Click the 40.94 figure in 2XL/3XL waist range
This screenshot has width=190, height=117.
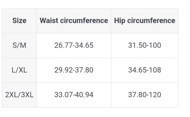point(84,95)
